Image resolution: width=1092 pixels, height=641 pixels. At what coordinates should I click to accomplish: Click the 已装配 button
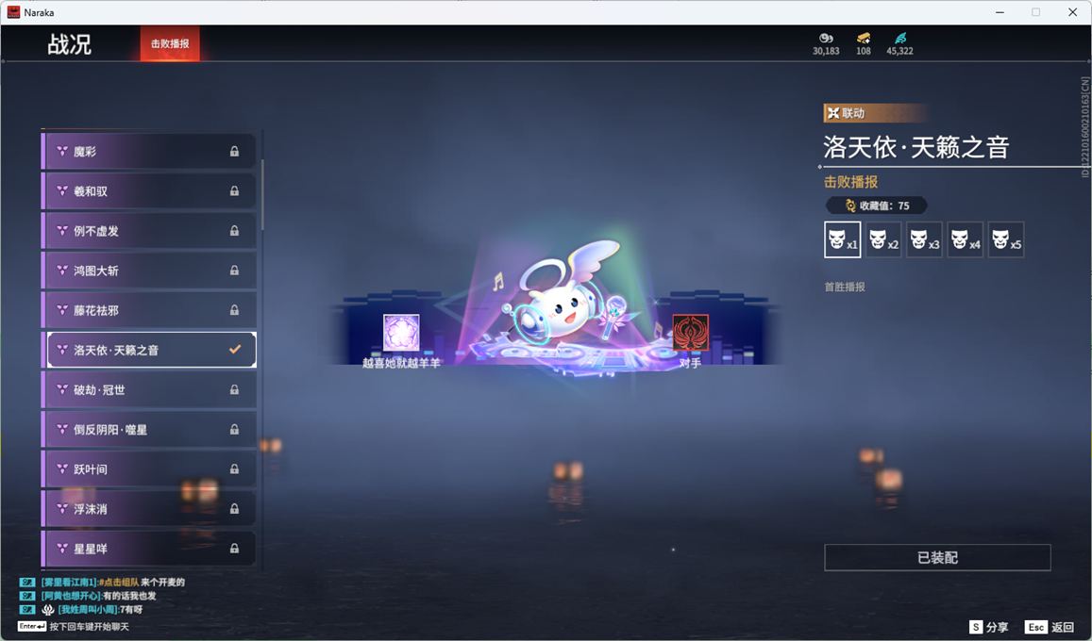(937, 557)
